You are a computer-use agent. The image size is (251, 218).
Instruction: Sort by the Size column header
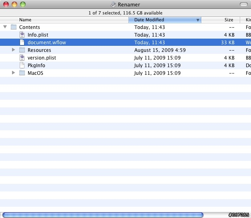point(221,20)
